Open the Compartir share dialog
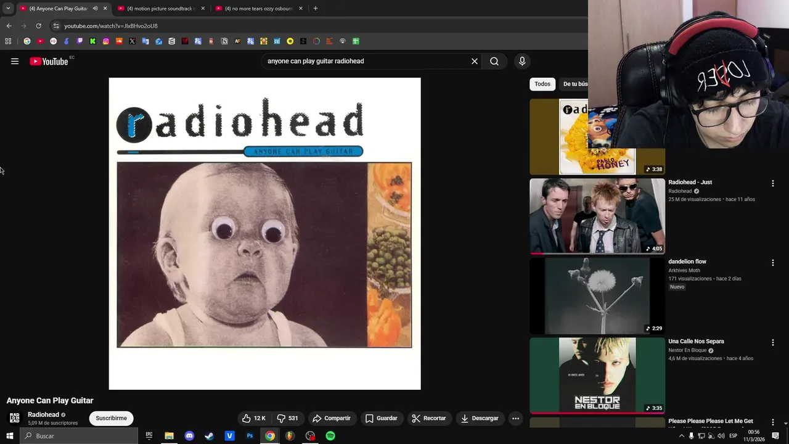Image resolution: width=789 pixels, height=444 pixels. coord(332,418)
